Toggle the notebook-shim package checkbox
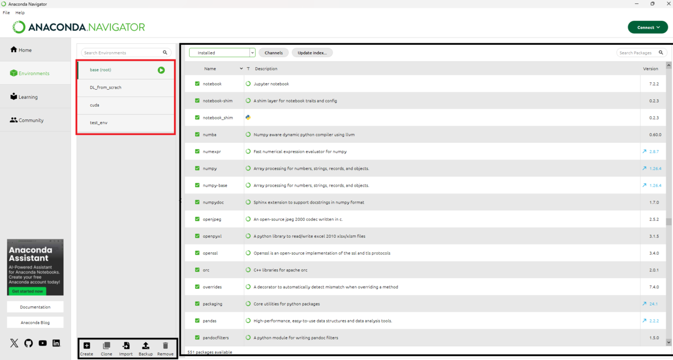 (x=197, y=101)
